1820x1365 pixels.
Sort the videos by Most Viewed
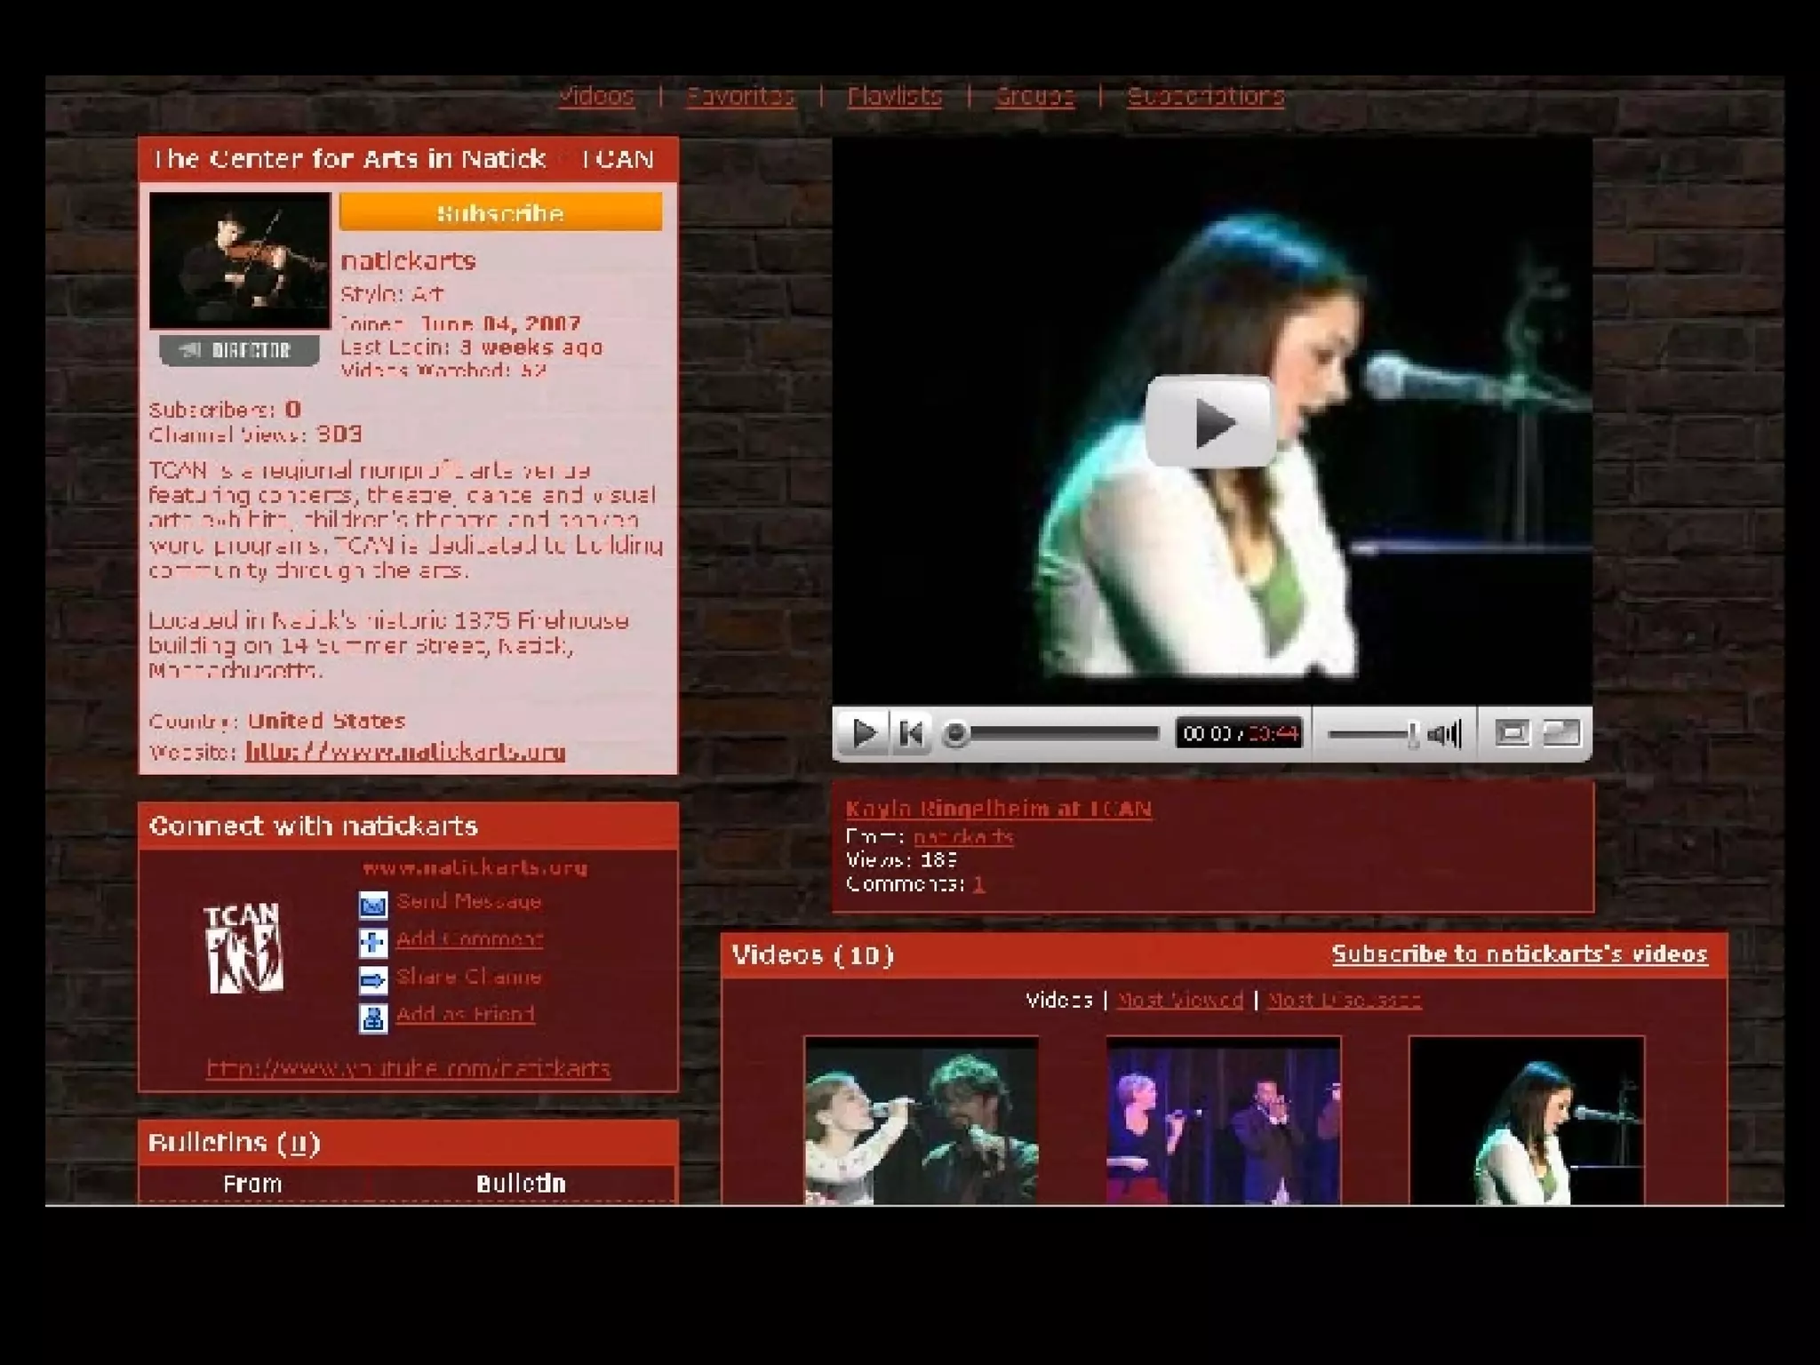(x=1179, y=1001)
